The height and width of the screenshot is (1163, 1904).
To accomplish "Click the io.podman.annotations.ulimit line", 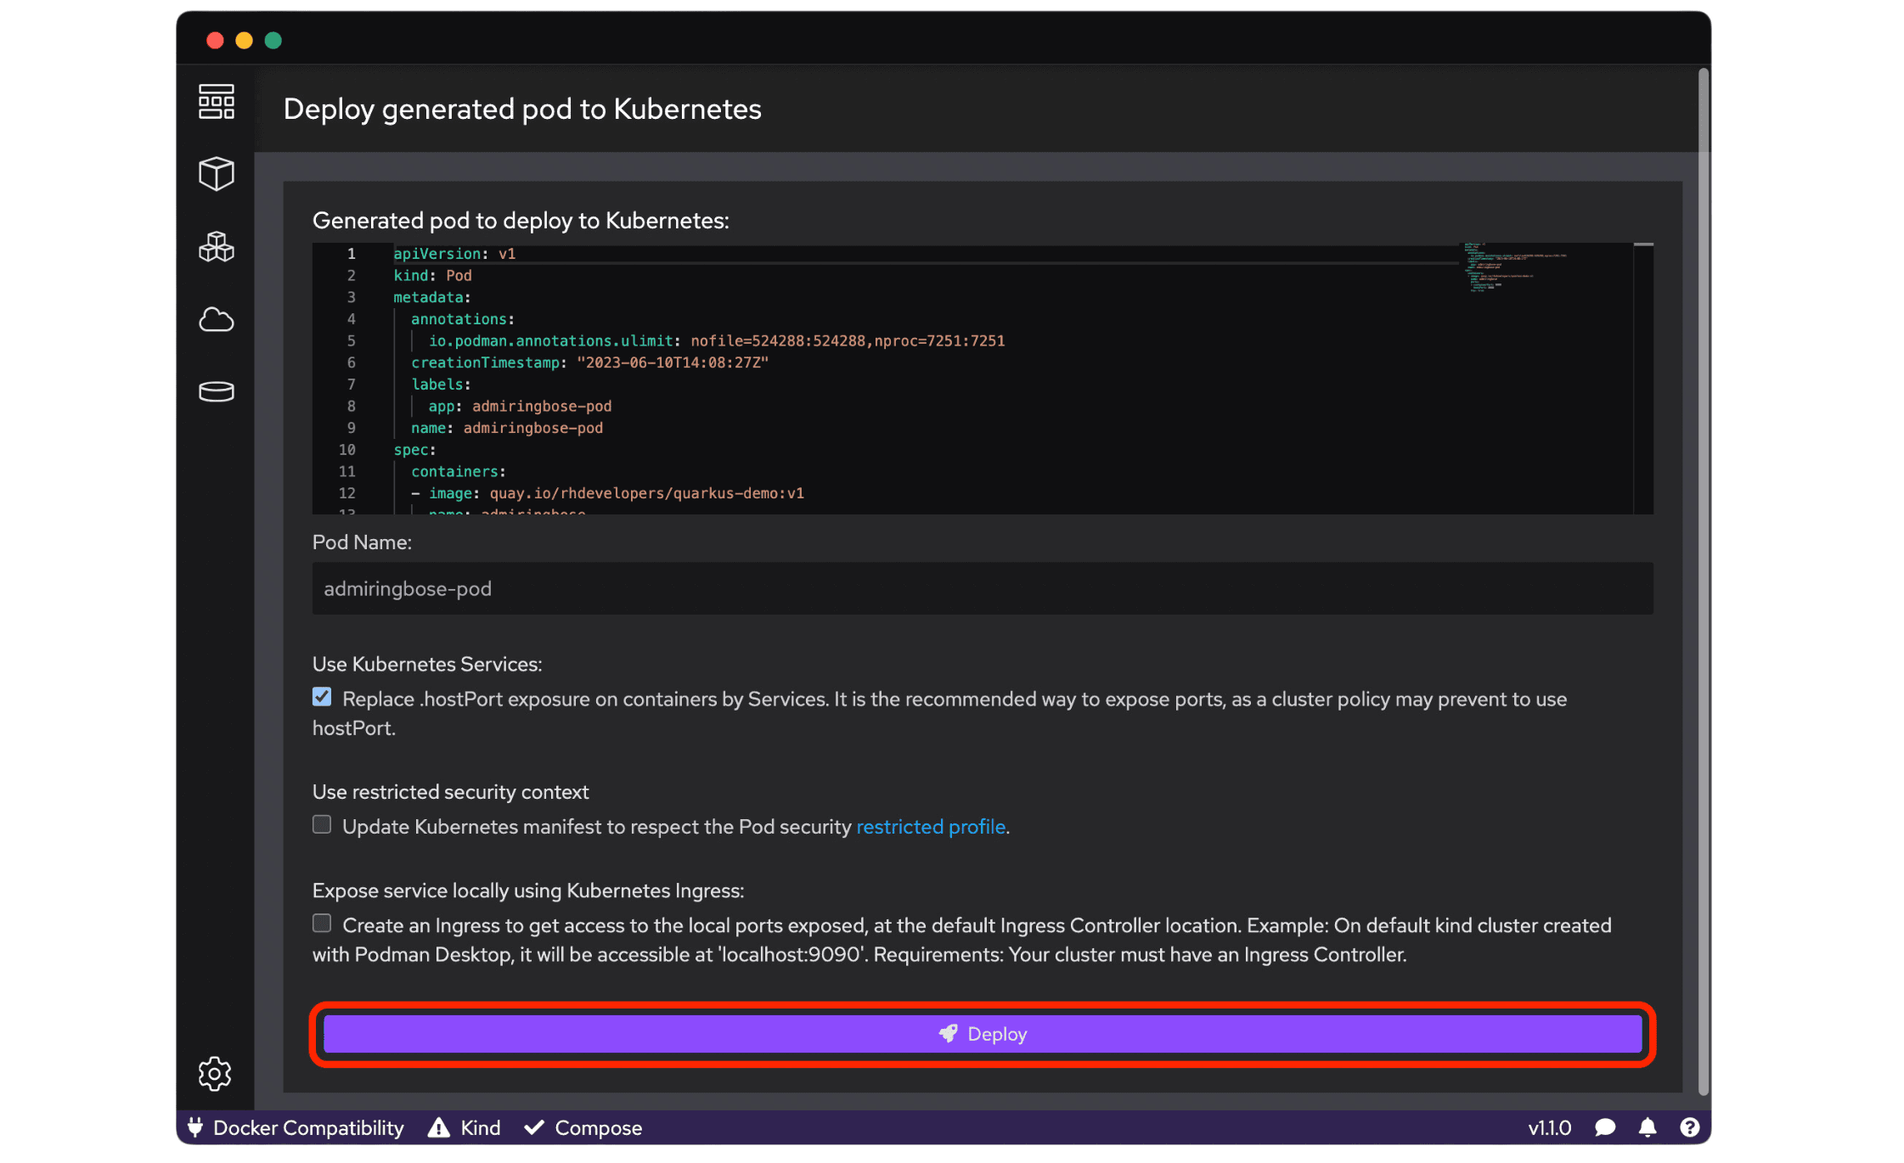I will [716, 340].
